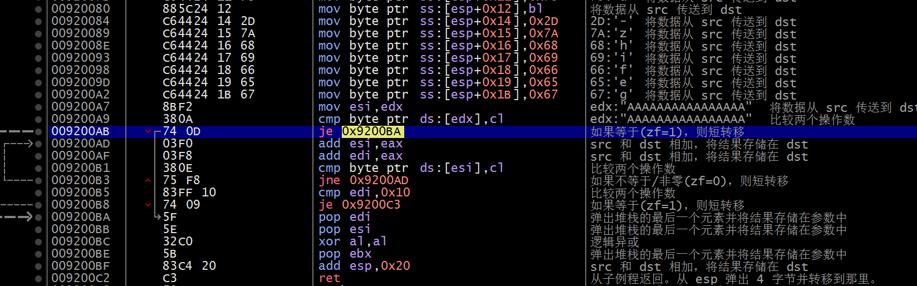The width and height of the screenshot is (917, 286).
Task: Select address 00920080 in the address column
Action: 81,9
